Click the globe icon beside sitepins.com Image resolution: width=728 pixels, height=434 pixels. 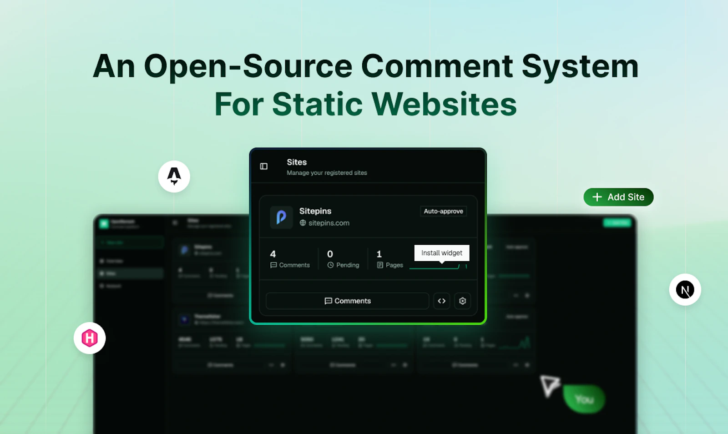pyautogui.click(x=303, y=223)
